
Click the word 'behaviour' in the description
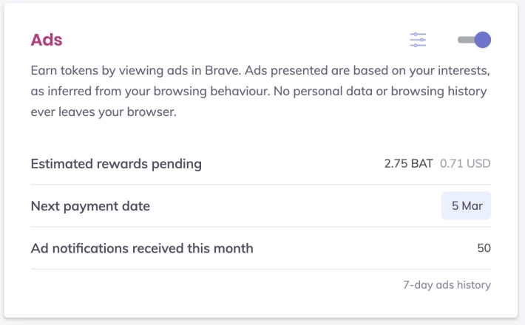238,92
